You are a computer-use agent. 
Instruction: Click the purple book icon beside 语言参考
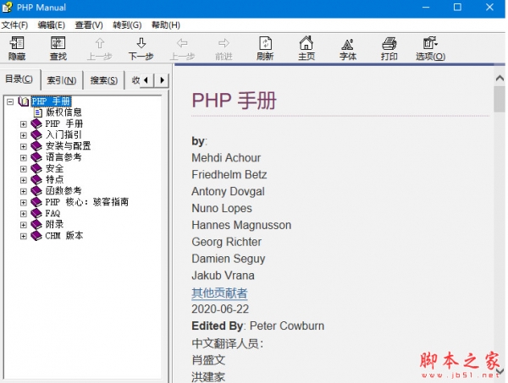[x=36, y=157]
